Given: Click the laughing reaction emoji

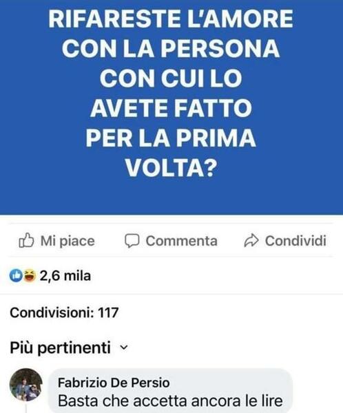Looking at the screenshot, I should tap(29, 276).
